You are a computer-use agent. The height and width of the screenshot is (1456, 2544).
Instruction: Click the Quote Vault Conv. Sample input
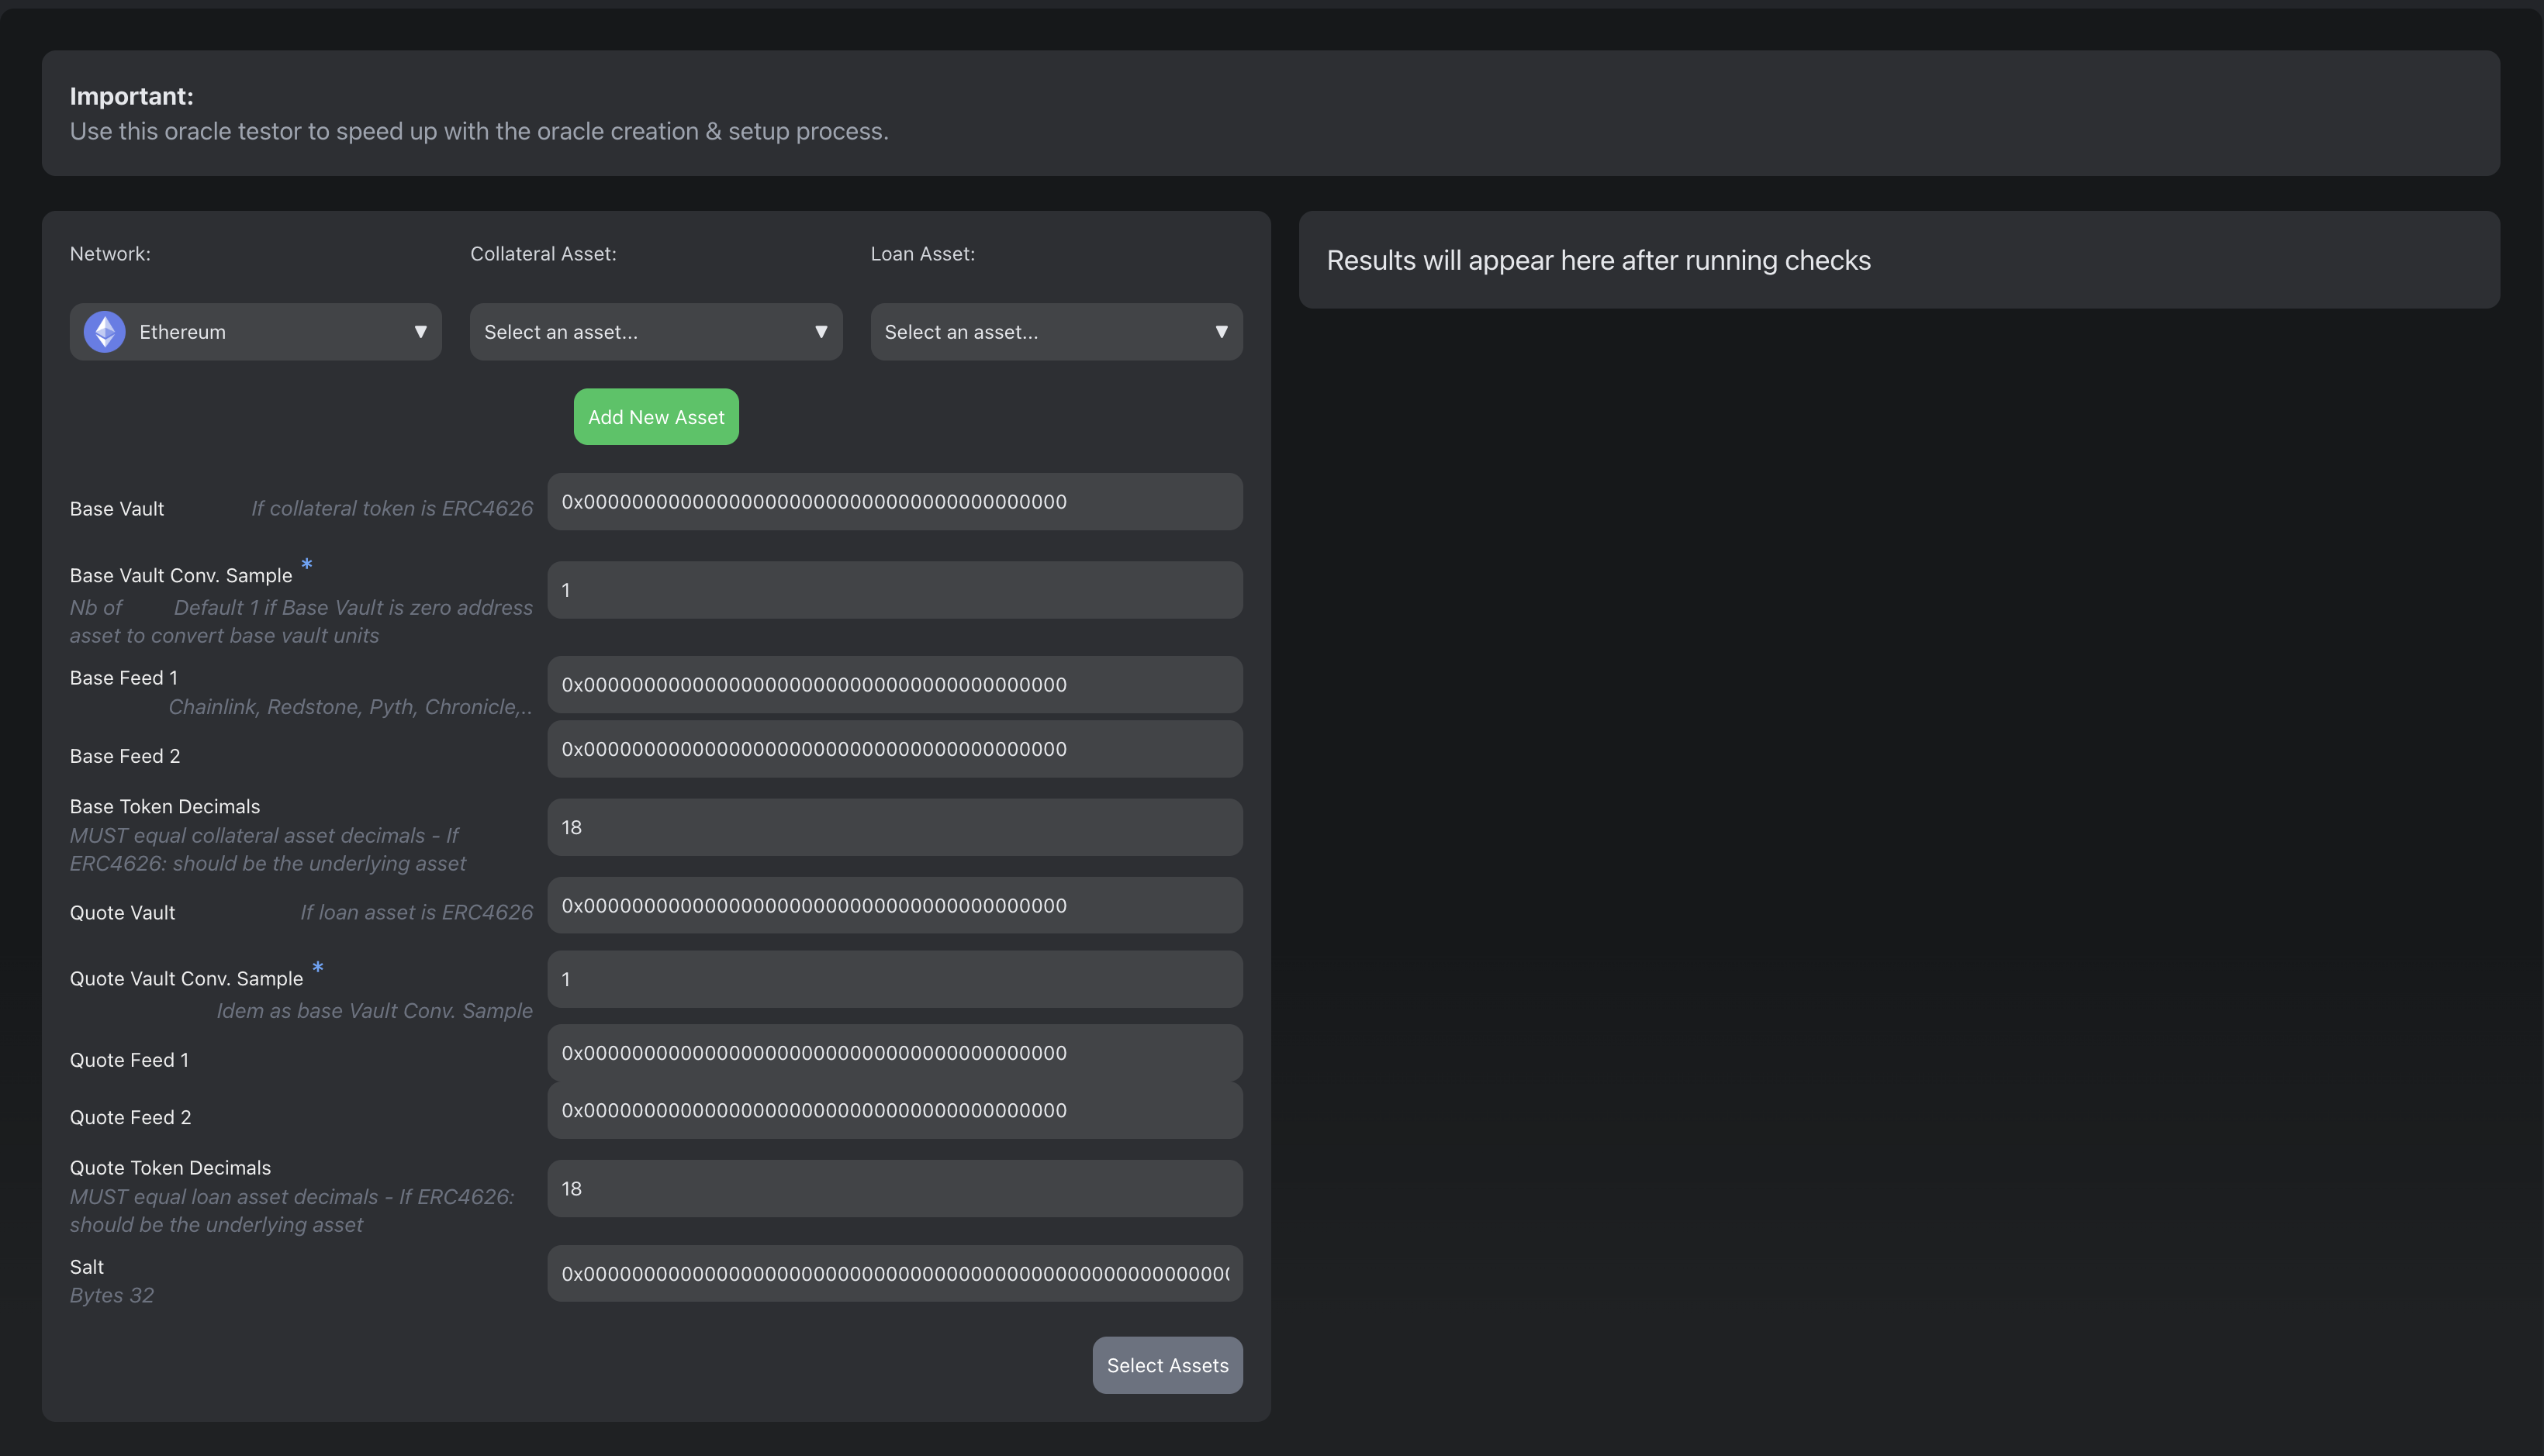pyautogui.click(x=894, y=979)
